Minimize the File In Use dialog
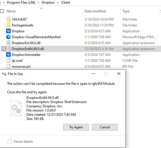 (93, 74)
